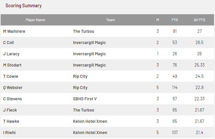The height and width of the screenshot is (139, 215).
Task: Sort by PTS column header
Action: pyautogui.click(x=175, y=20)
